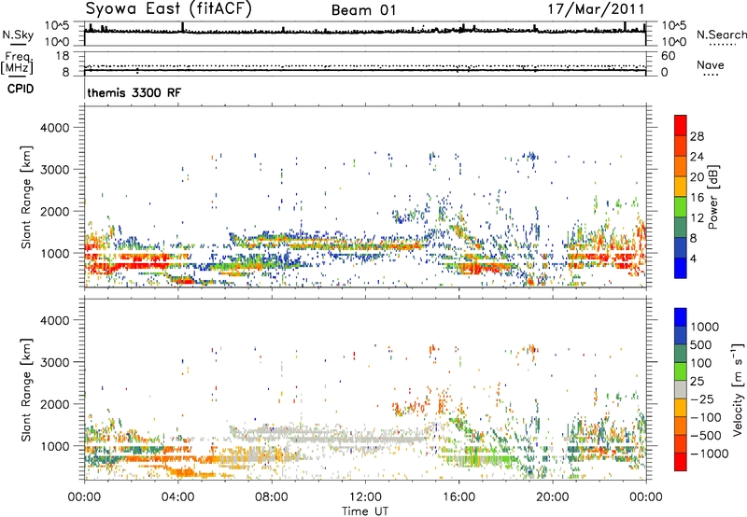Click the '18' tick on the frequency axis
Image resolution: width=747 pixels, height=517 pixels.
63,56
